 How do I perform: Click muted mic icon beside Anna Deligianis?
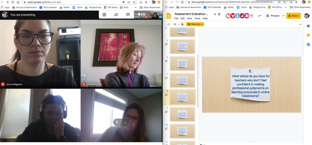(3, 84)
